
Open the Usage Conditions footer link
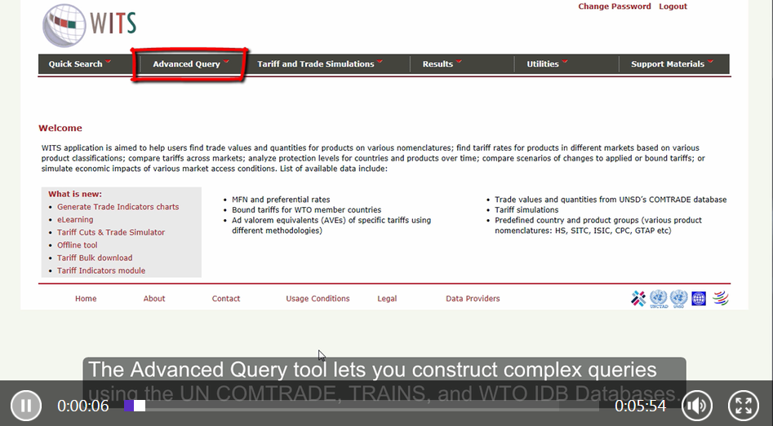click(318, 299)
